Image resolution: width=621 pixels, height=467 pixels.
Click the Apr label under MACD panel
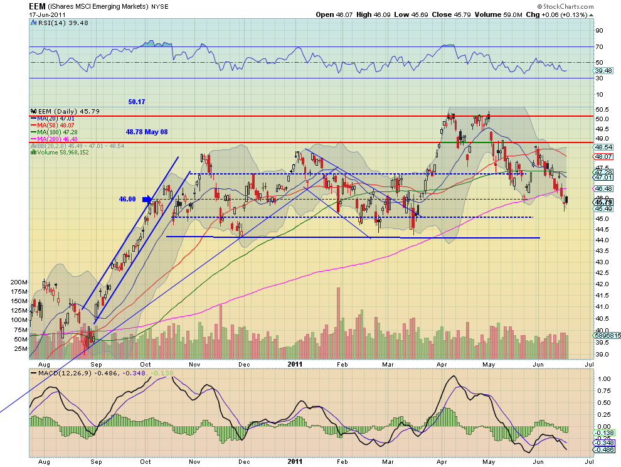(442, 462)
